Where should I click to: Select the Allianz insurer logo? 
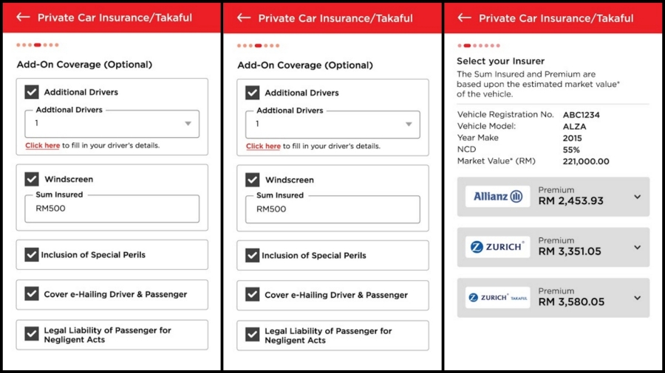click(x=497, y=196)
